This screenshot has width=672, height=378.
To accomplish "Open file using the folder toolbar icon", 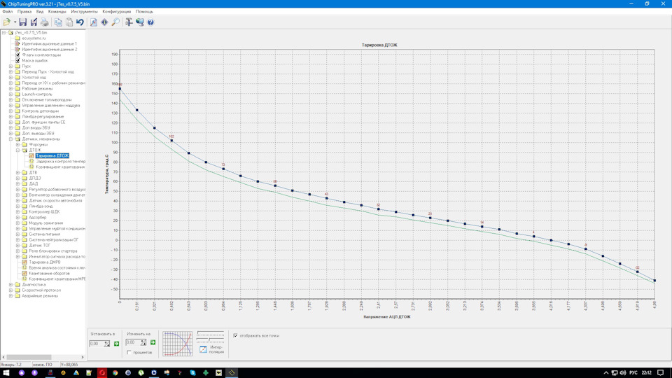I will click(x=6, y=22).
